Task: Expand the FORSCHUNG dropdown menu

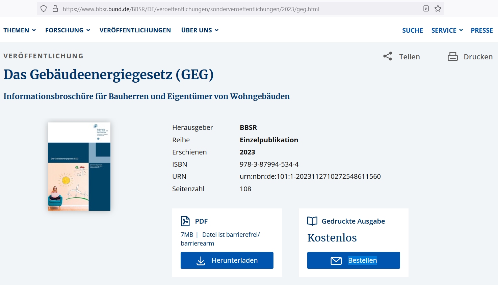Action: pos(68,30)
